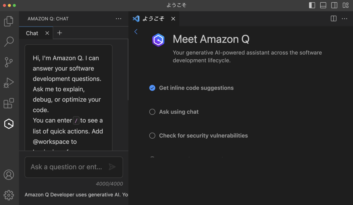Open the Accounts icon in activity bar

pos(9,175)
